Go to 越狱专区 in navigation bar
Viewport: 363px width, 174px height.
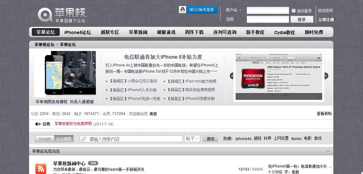tap(110, 32)
